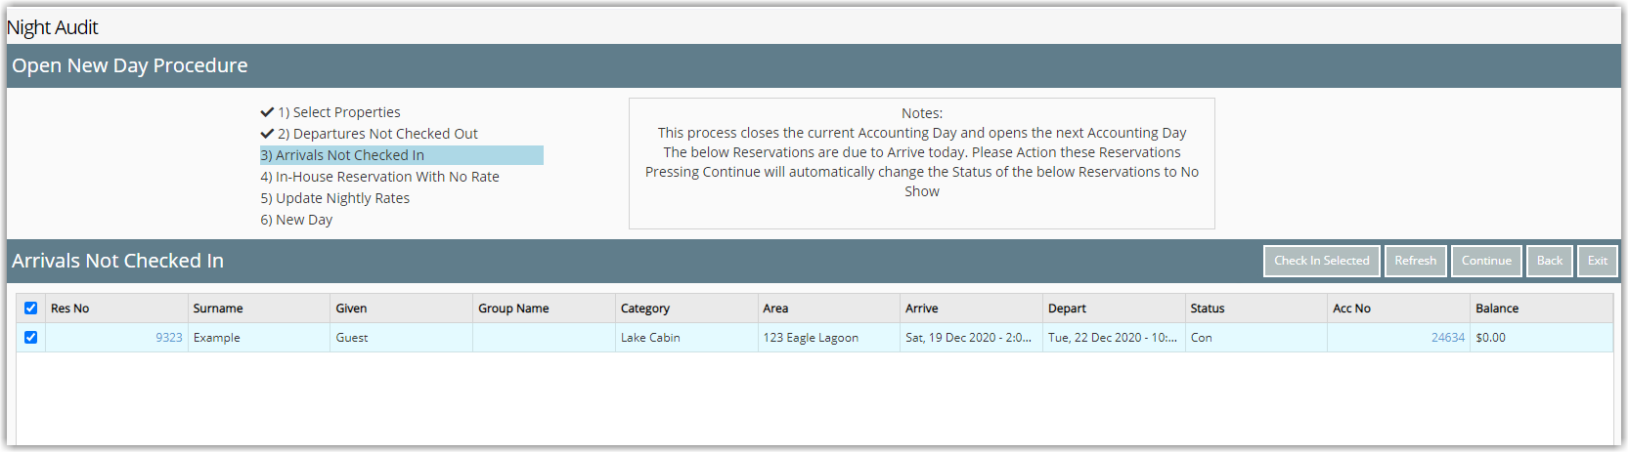This screenshot has width=1629, height=453.
Task: Toggle the select-all checkbox in header
Action: coord(30,308)
